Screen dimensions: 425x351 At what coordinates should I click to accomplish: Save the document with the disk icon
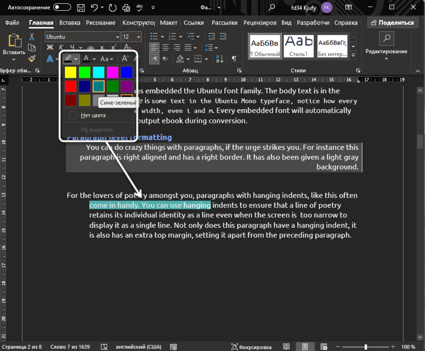(81, 7)
